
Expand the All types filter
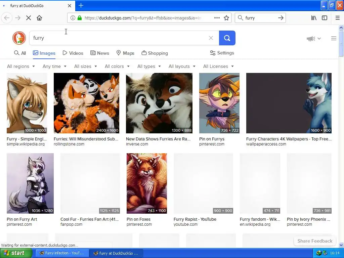point(149,66)
